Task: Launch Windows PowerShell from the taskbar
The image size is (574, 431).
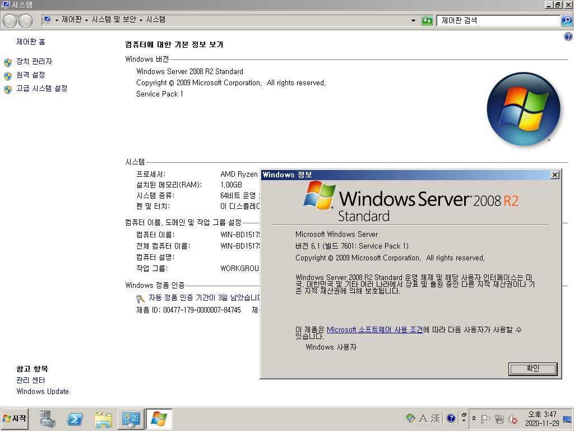Action: point(75,419)
